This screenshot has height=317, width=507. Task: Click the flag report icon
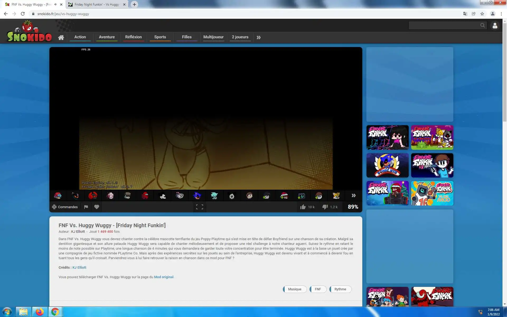coord(86,207)
